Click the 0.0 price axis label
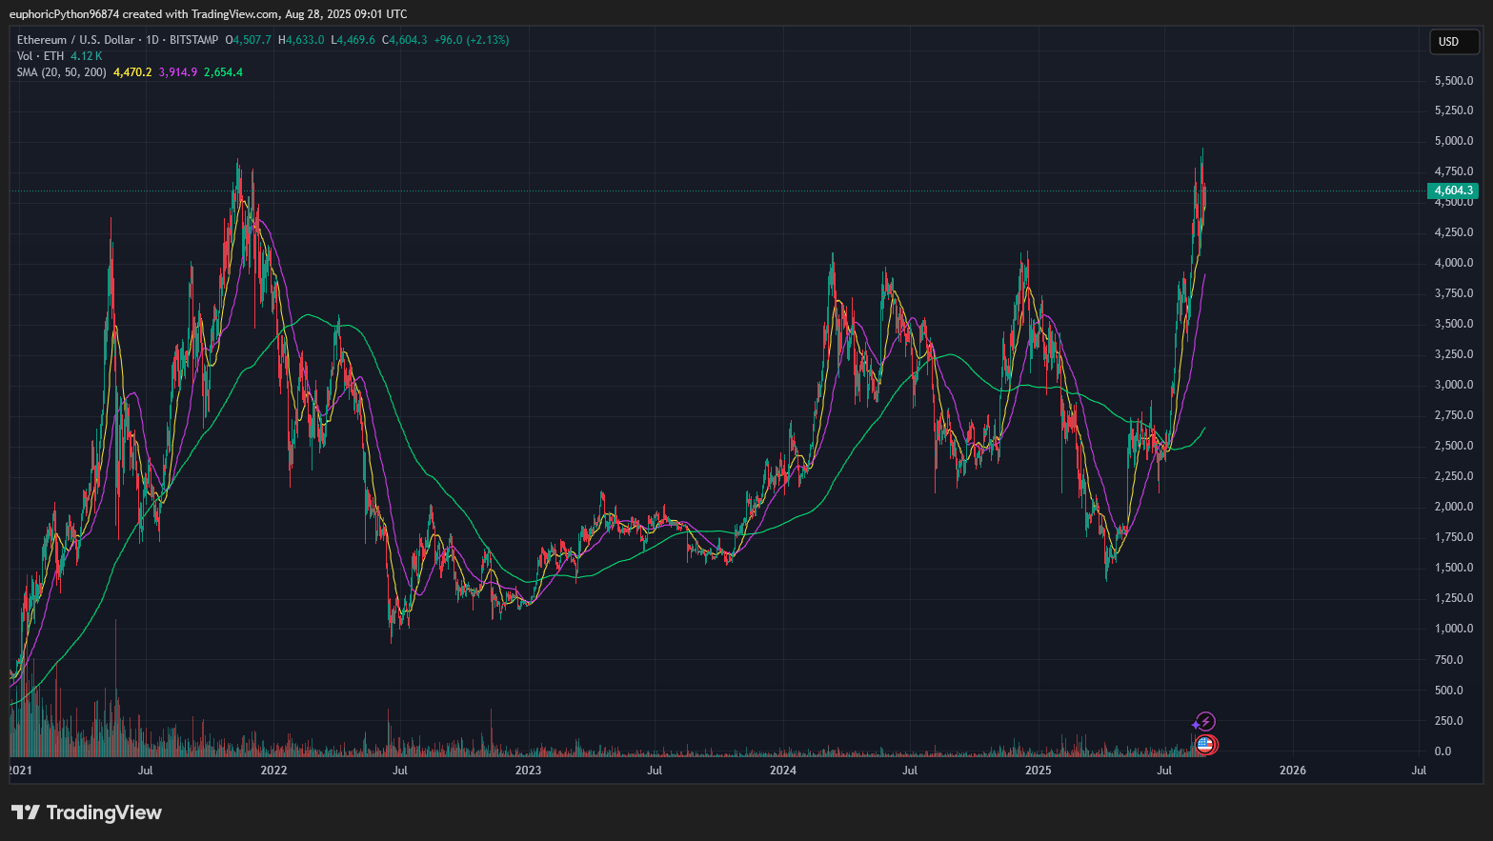This screenshot has height=841, width=1493. tap(1443, 751)
